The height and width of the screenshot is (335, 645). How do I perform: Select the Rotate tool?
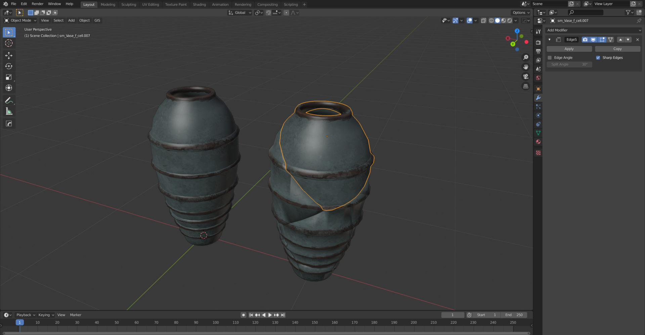click(x=9, y=66)
